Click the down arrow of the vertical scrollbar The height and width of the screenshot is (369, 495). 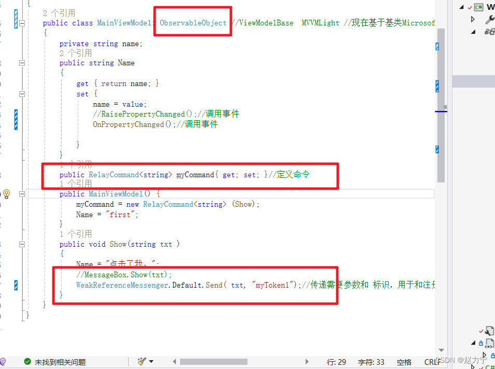pos(441,350)
